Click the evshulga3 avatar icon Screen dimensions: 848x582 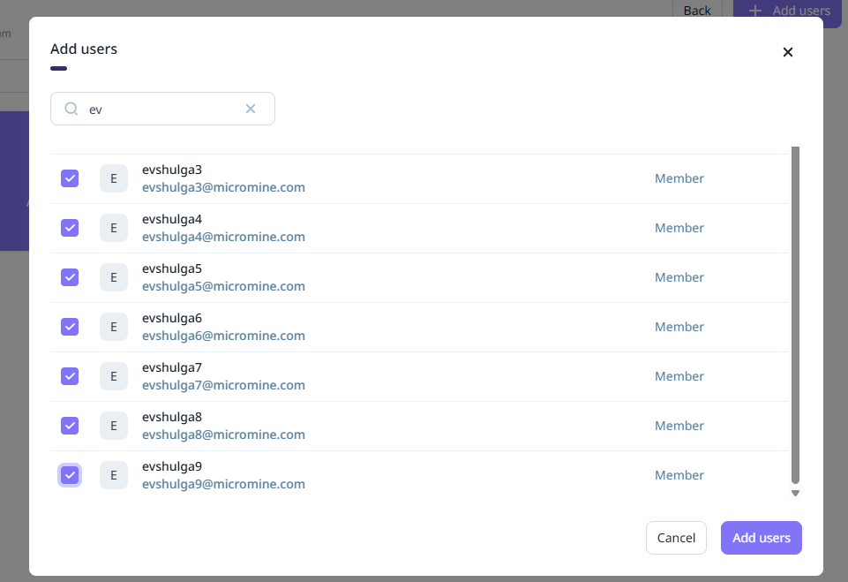pyautogui.click(x=113, y=178)
